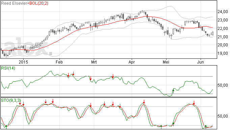
Task: Click the Reed Elsevier chart title
Action: (14, 3)
